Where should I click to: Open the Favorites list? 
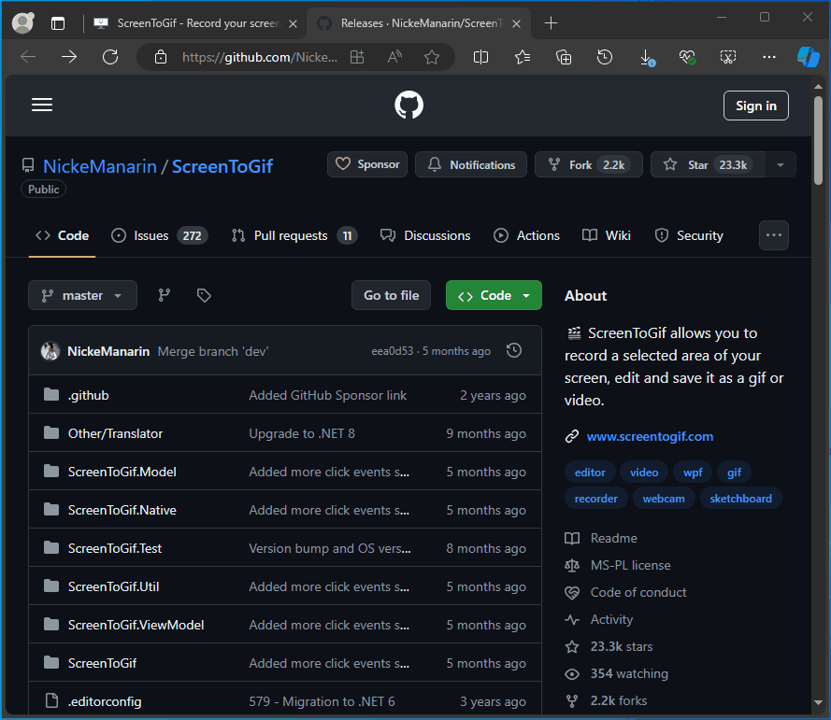point(523,57)
